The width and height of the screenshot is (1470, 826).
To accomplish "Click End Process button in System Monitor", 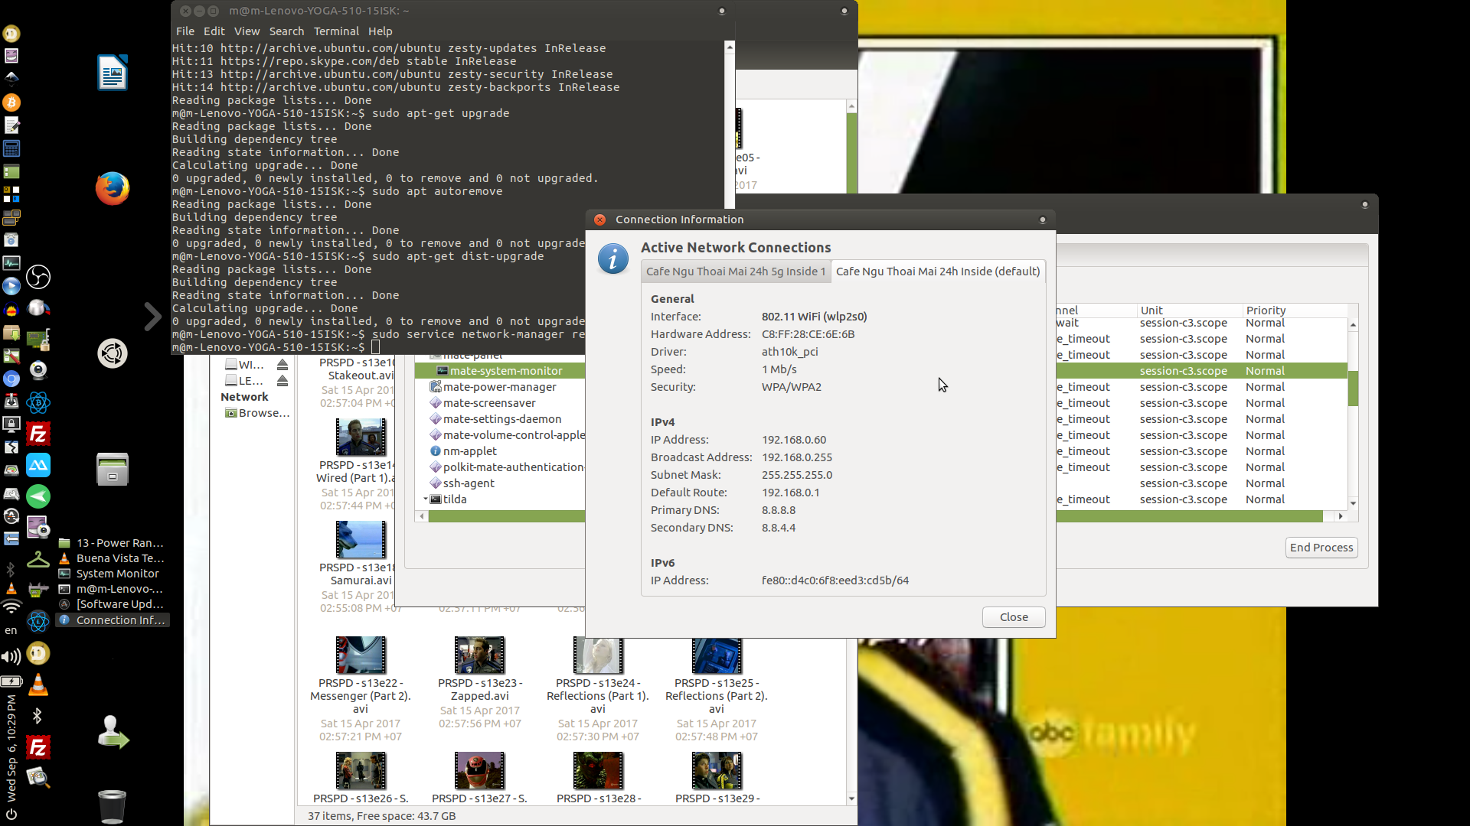I will (1321, 545).
